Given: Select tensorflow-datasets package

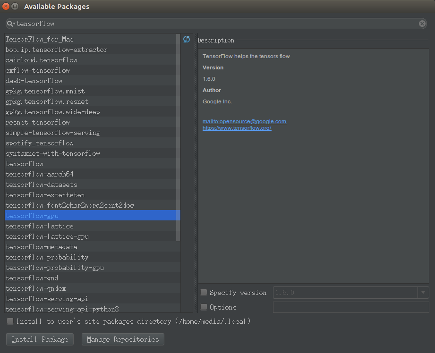Looking at the screenshot, I should [90, 185].
